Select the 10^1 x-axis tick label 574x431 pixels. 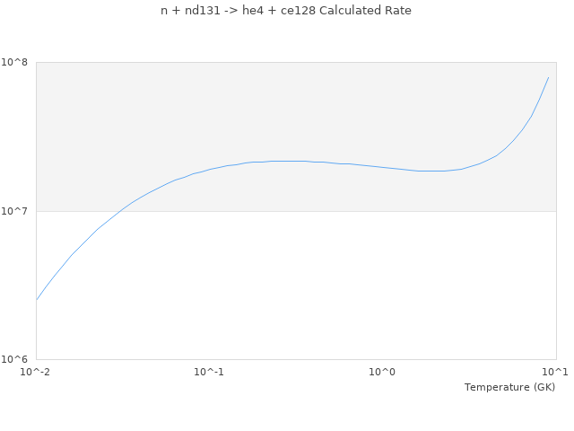tap(555, 373)
